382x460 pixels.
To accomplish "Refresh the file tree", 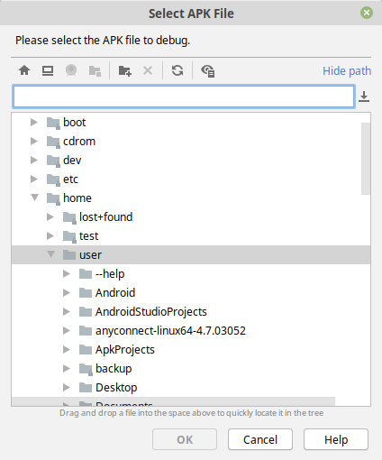I will point(177,70).
